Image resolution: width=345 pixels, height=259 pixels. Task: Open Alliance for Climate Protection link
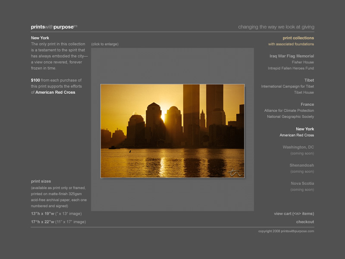click(289, 111)
